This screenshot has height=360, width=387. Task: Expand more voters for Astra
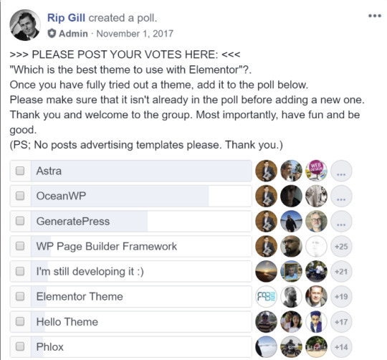tap(341, 171)
